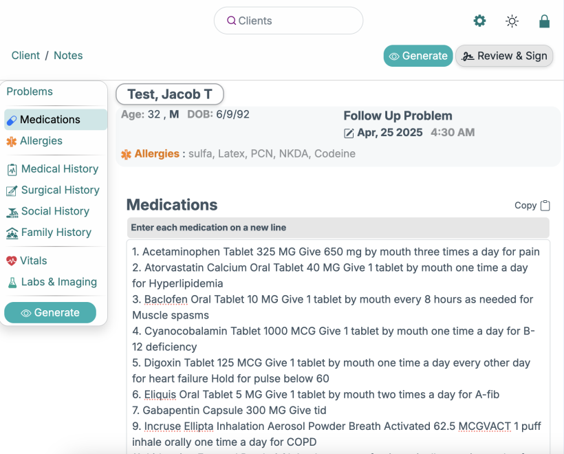Open Medical History in sidebar
564x454 pixels.
coord(59,169)
